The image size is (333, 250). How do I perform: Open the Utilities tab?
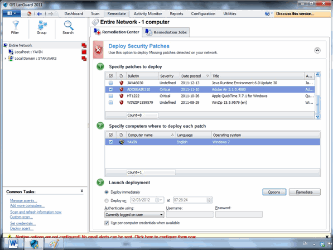(230, 13)
